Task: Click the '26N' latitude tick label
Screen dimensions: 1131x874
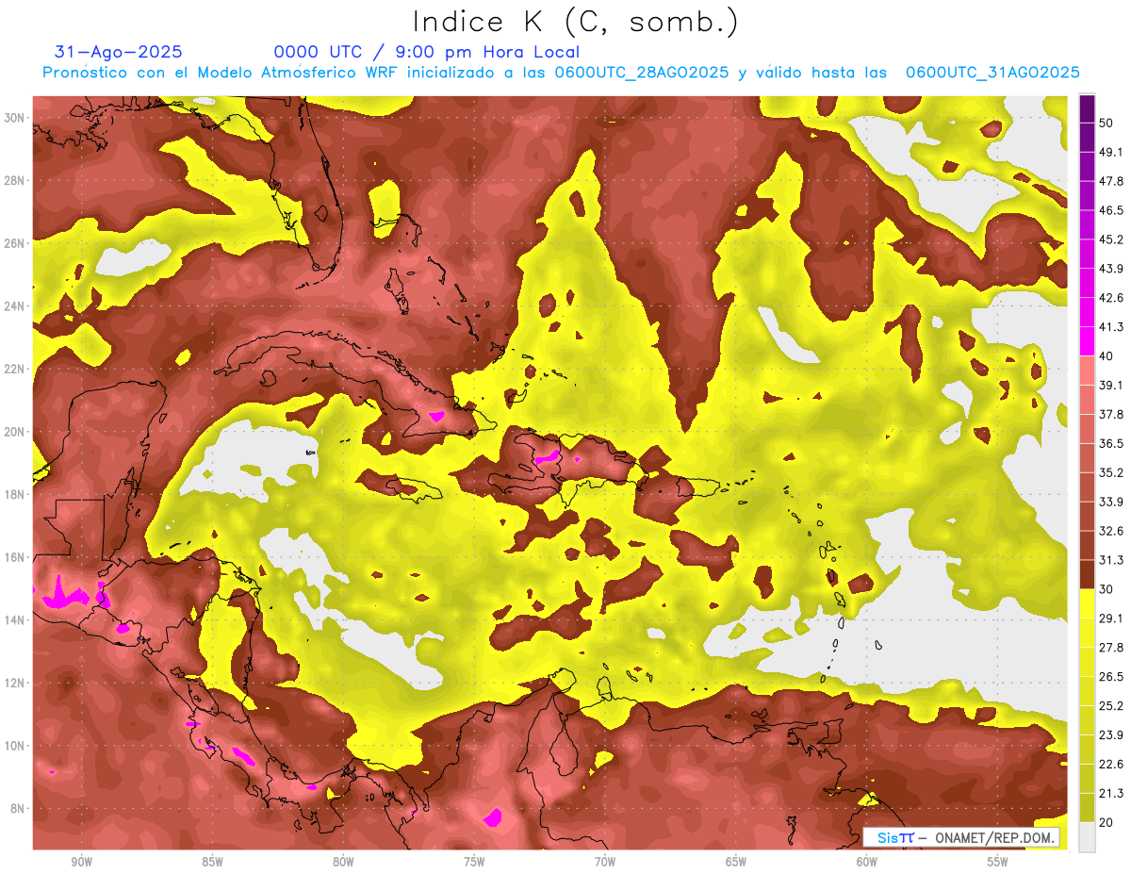Action: coord(14,243)
